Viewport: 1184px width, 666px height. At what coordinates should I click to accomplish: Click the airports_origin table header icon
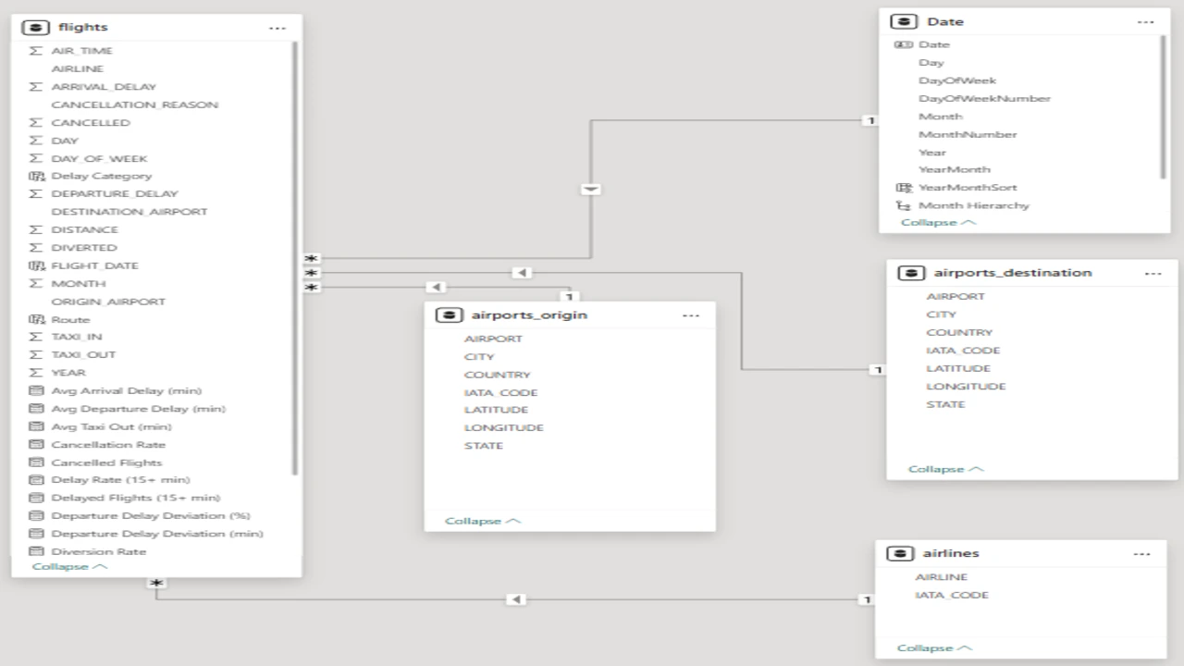pos(450,315)
